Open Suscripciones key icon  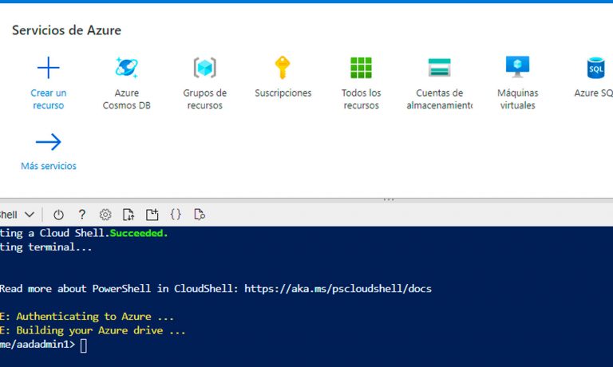pyautogui.click(x=283, y=68)
